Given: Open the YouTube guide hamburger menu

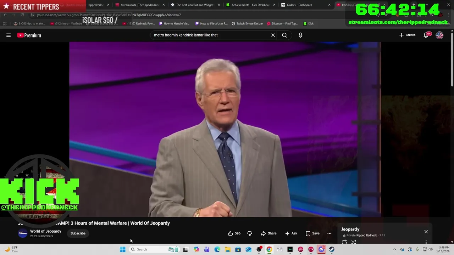Looking at the screenshot, I should pyautogui.click(x=9, y=35).
